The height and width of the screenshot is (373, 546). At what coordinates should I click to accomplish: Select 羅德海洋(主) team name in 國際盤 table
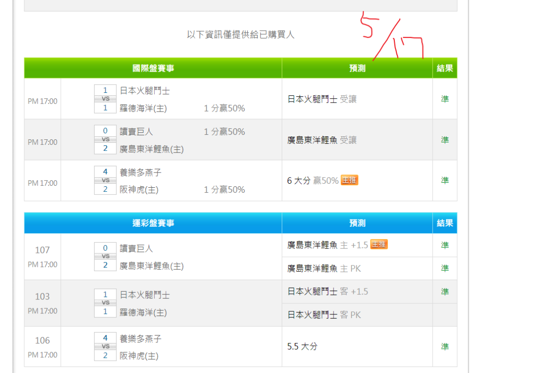point(143,108)
